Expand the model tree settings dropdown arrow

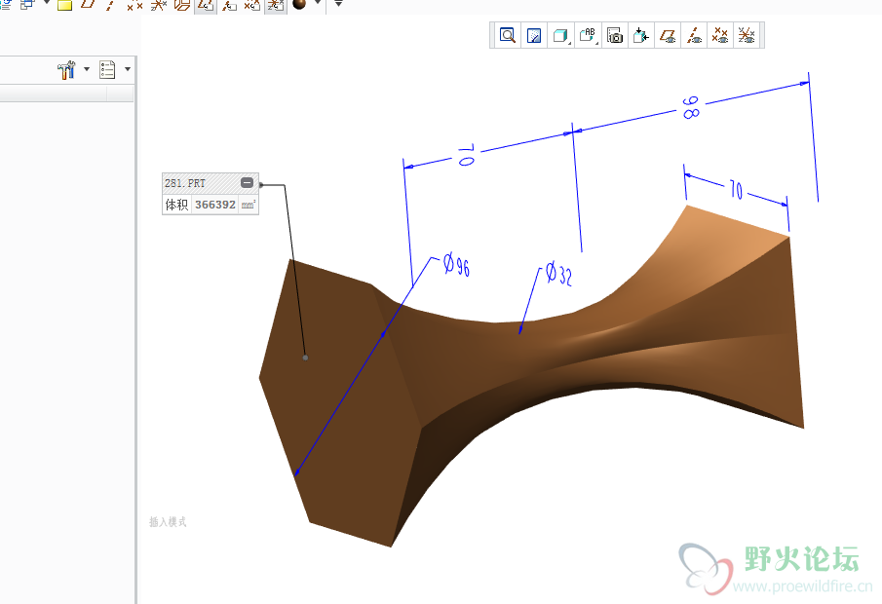[x=87, y=69]
